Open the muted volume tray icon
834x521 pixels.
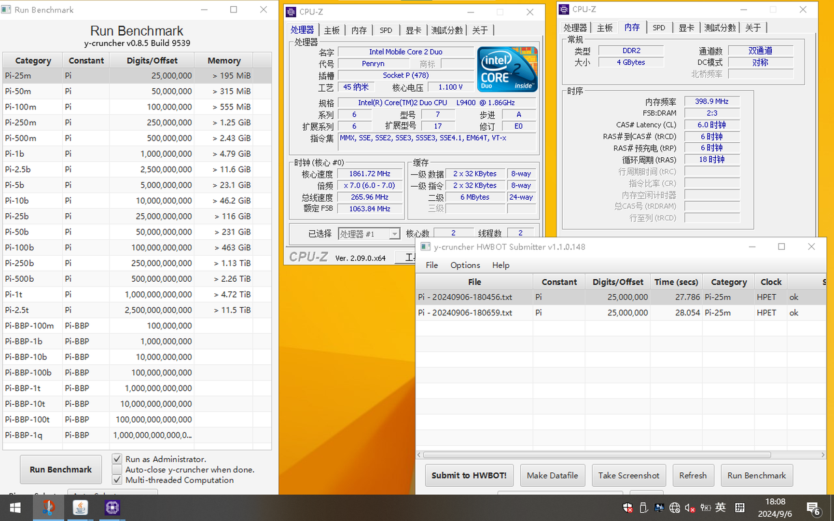coord(690,507)
